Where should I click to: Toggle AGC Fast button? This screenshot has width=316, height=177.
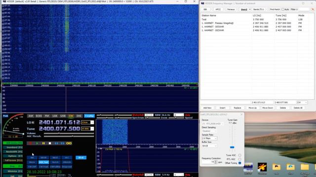[44, 162]
